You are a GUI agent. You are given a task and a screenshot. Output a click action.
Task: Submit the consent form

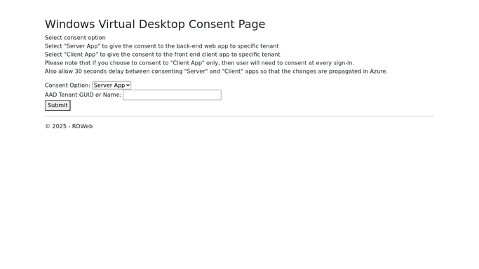point(58,105)
